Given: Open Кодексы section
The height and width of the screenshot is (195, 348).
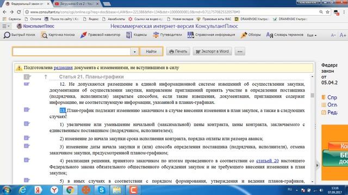Looking at the screenshot, I should [x=136, y=35].
